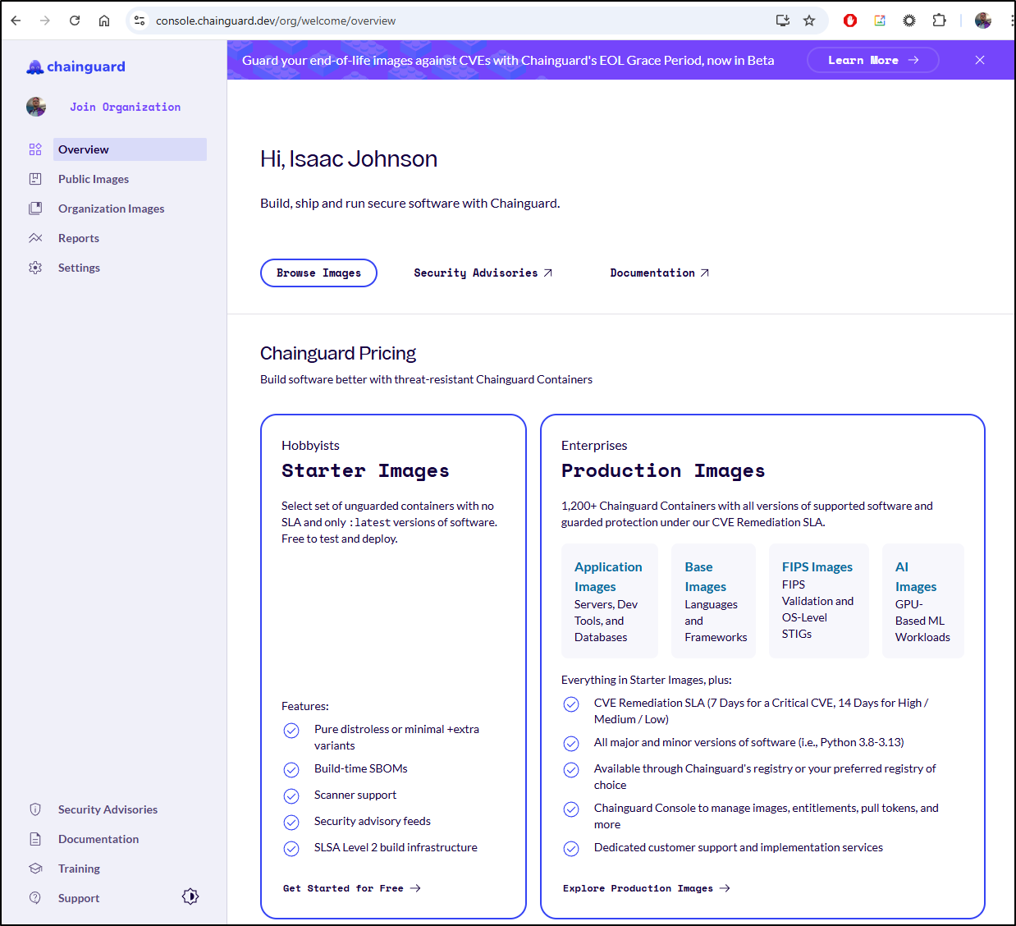Click the 'Scanner support' feature text
Screen dimensions: 1016x926
pyautogui.click(x=355, y=795)
